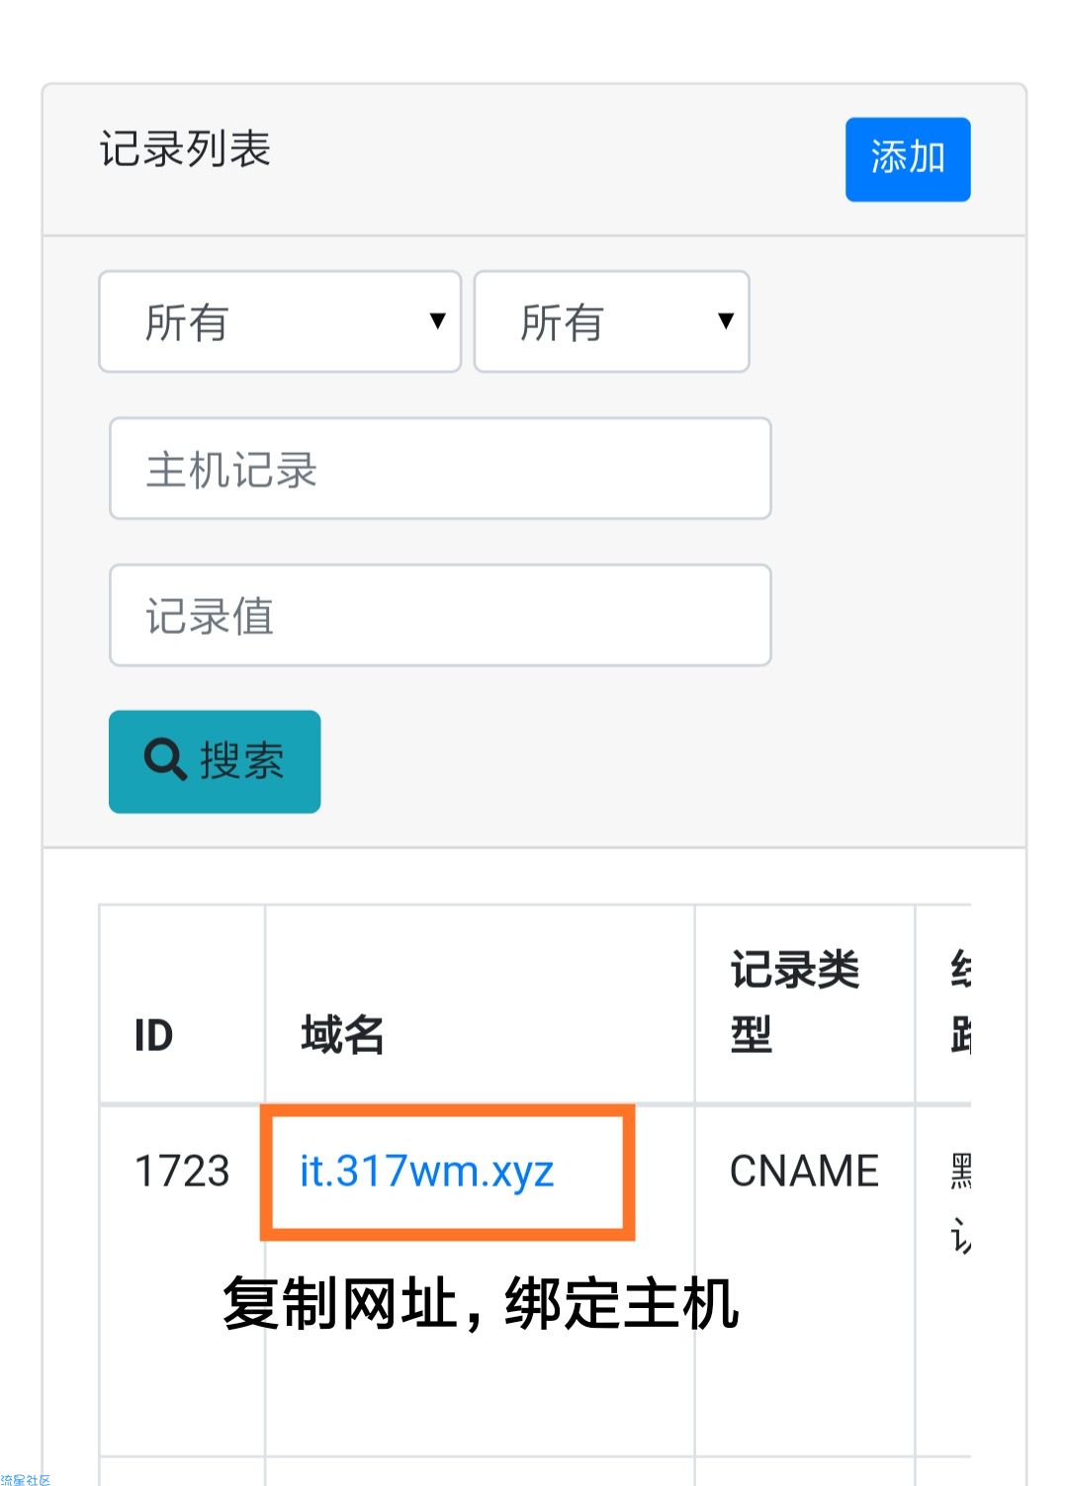1068x1486 pixels.
Task: Select the record ID 1723 cell
Action: [182, 1171]
